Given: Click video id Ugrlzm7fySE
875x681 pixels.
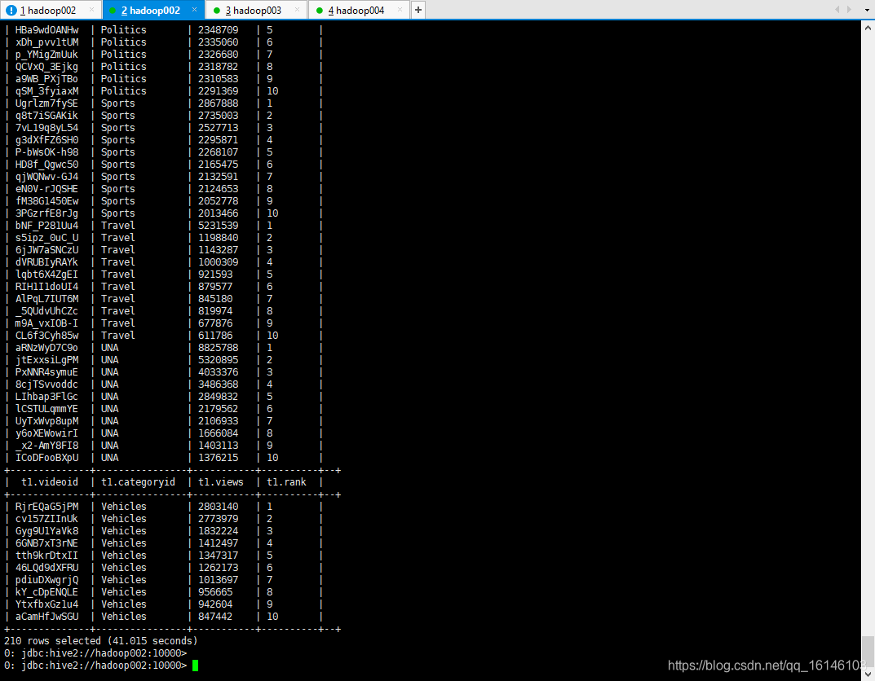Looking at the screenshot, I should point(46,103).
